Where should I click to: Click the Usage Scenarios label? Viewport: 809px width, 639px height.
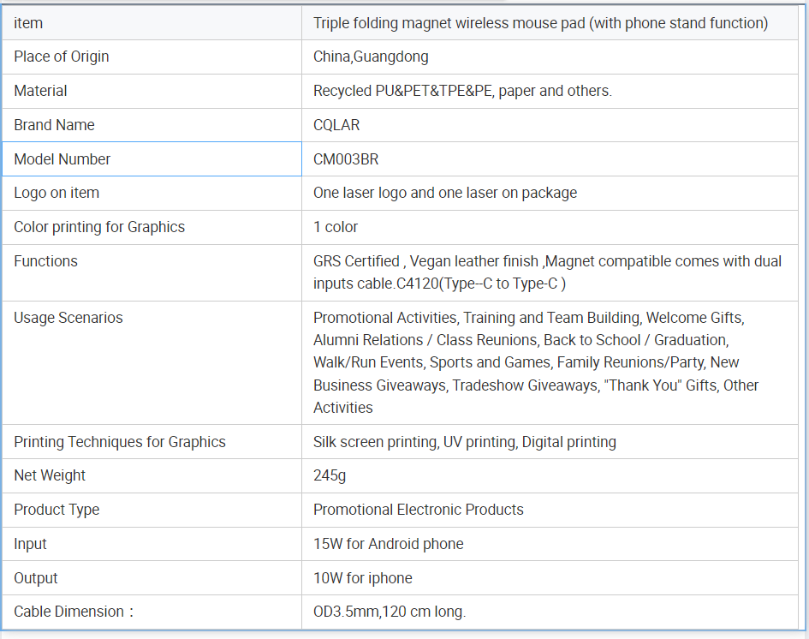(68, 318)
